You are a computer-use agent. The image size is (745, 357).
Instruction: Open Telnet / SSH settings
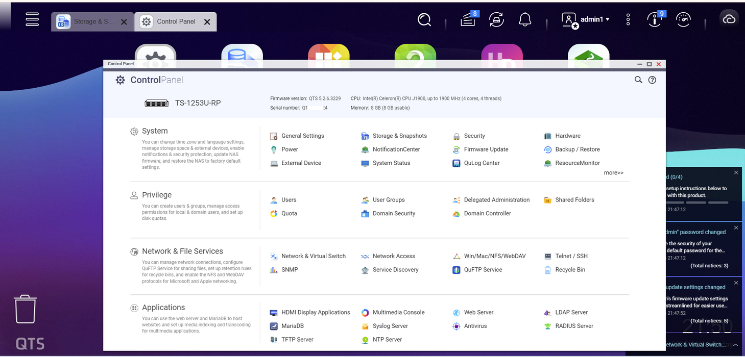point(566,256)
